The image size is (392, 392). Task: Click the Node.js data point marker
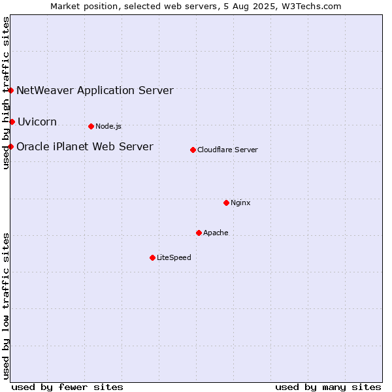tap(91, 126)
